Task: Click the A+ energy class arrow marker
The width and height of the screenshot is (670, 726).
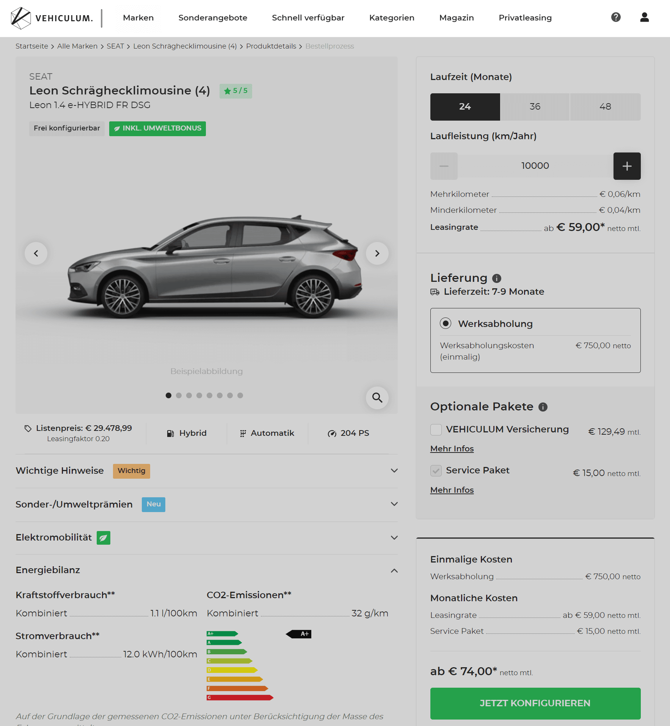Action: [x=299, y=634]
